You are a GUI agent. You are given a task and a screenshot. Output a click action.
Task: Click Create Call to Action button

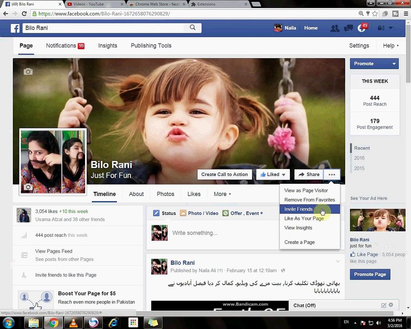coord(224,175)
